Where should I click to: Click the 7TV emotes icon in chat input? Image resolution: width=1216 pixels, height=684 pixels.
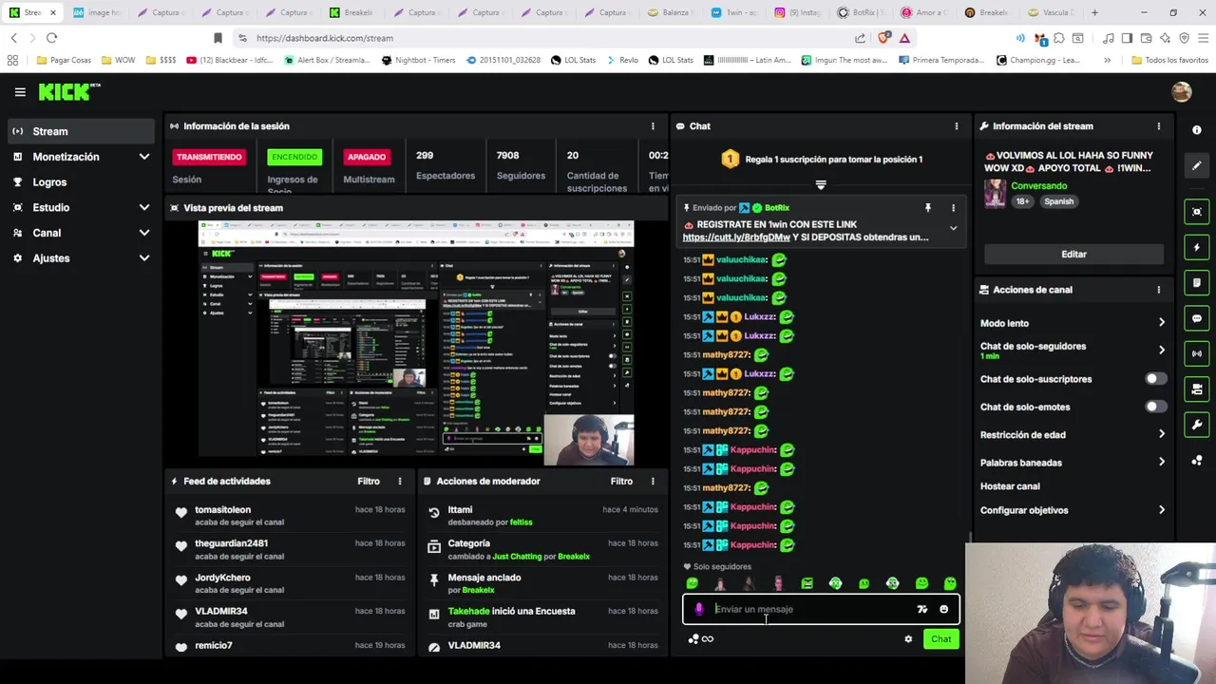[921, 609]
